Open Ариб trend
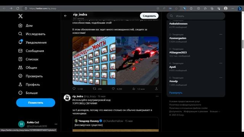This screenshot has height=137, width=244. pos(173,67)
